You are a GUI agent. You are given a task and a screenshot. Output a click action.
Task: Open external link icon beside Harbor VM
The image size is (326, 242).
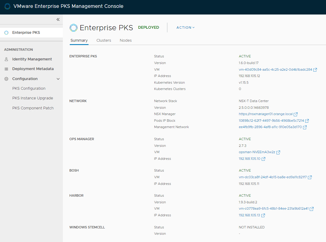(312, 209)
